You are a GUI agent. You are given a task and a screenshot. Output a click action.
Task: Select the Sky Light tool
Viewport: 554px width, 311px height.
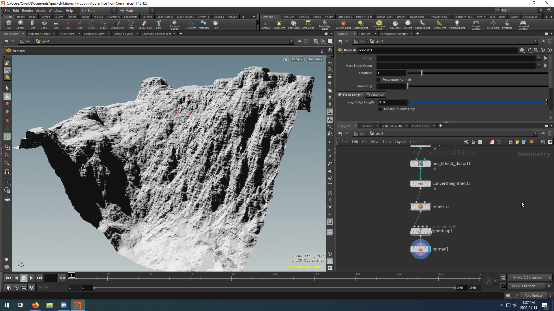tap(395, 24)
